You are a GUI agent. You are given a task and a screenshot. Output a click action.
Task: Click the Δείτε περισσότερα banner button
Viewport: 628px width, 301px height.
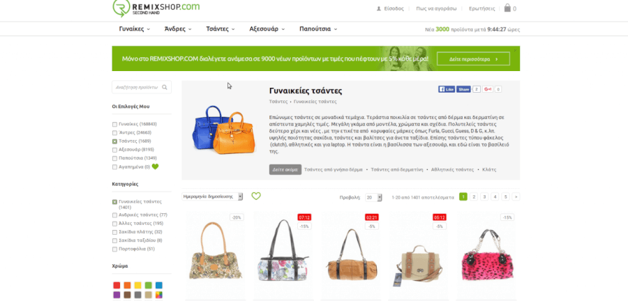pyautogui.click(x=473, y=59)
